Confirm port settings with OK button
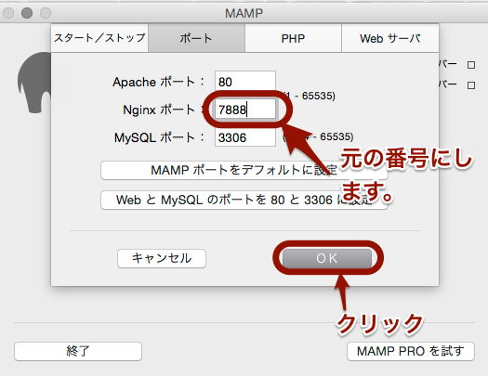This screenshot has height=376, width=488. (x=327, y=258)
